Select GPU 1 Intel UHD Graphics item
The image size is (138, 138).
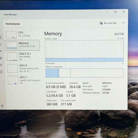[24, 80]
